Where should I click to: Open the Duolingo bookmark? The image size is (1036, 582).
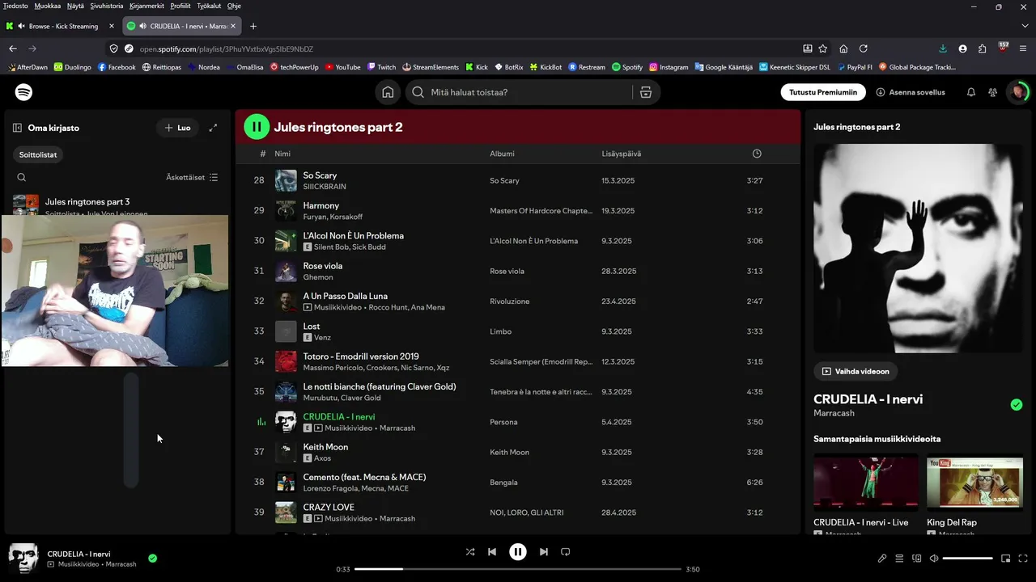click(73, 67)
